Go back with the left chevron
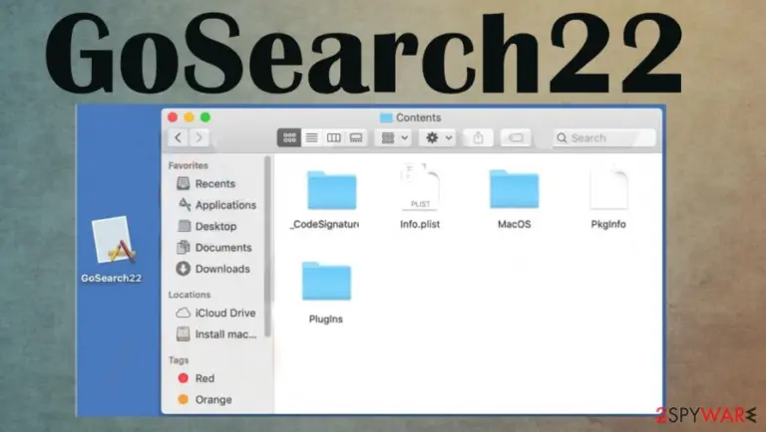Viewport: 766px width, 432px height. (x=179, y=138)
